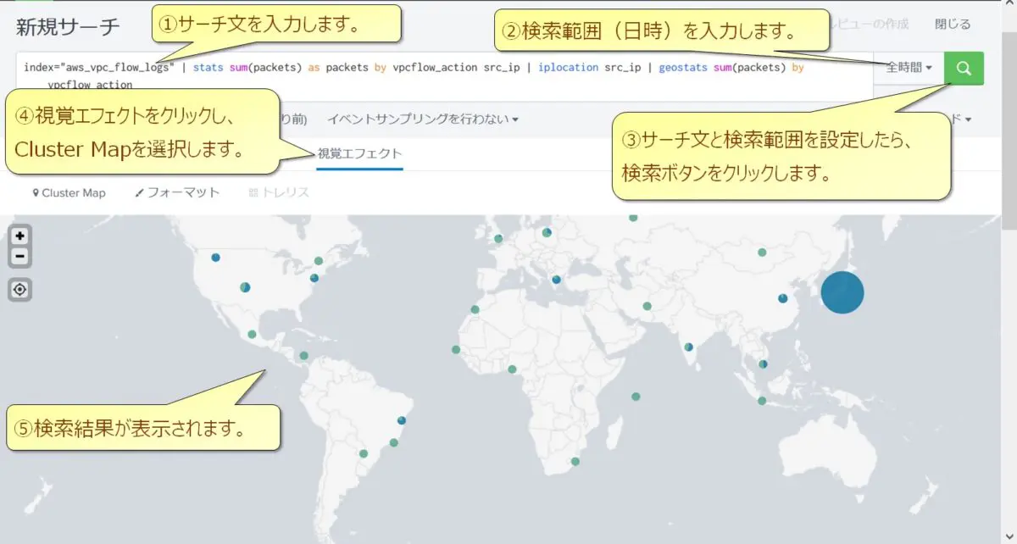The height and width of the screenshot is (544, 1017).
Task: Click inside the search query input field
Action: click(x=424, y=68)
